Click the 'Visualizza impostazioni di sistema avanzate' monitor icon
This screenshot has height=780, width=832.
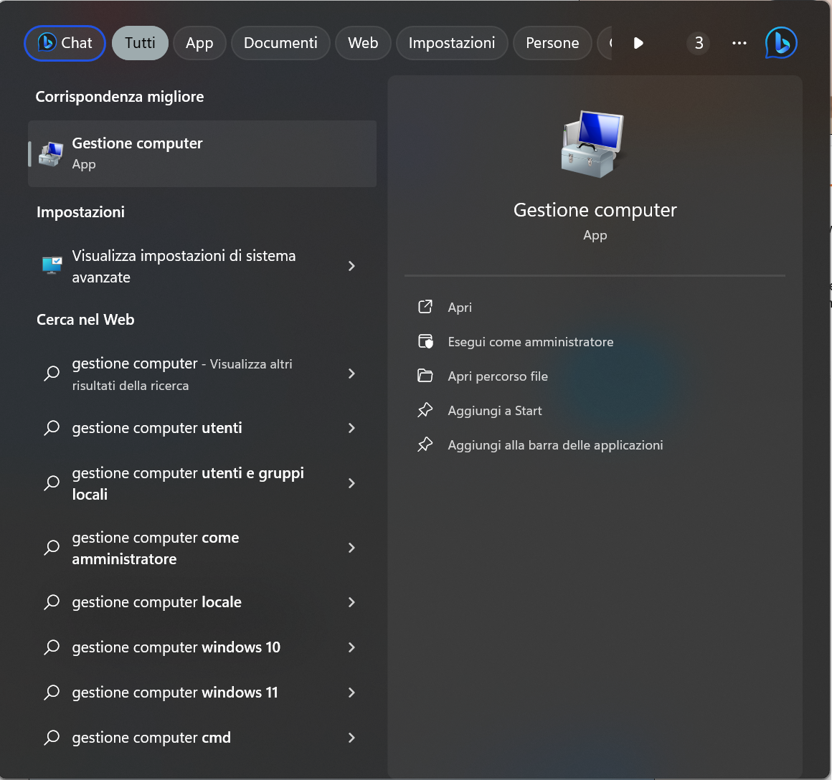(52, 266)
